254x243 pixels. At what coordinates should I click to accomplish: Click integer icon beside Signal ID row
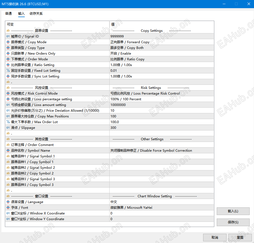click(x=8, y=36)
